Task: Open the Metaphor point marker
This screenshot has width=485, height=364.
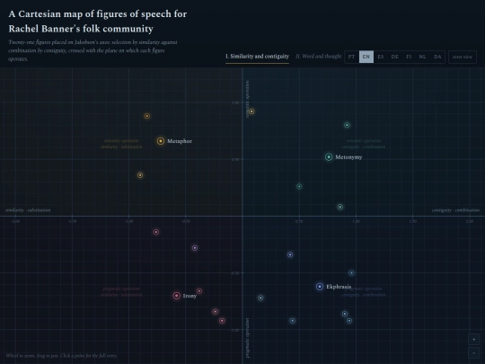Action: (x=161, y=141)
